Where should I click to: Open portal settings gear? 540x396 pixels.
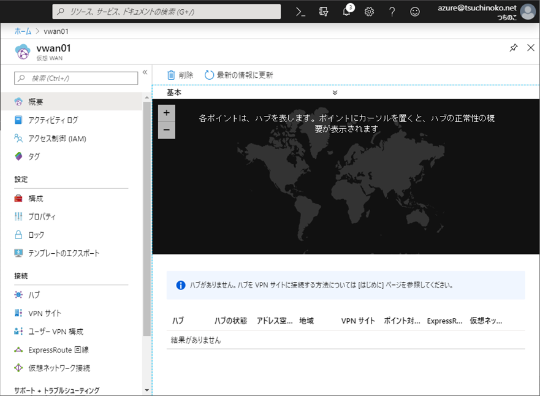pos(369,12)
